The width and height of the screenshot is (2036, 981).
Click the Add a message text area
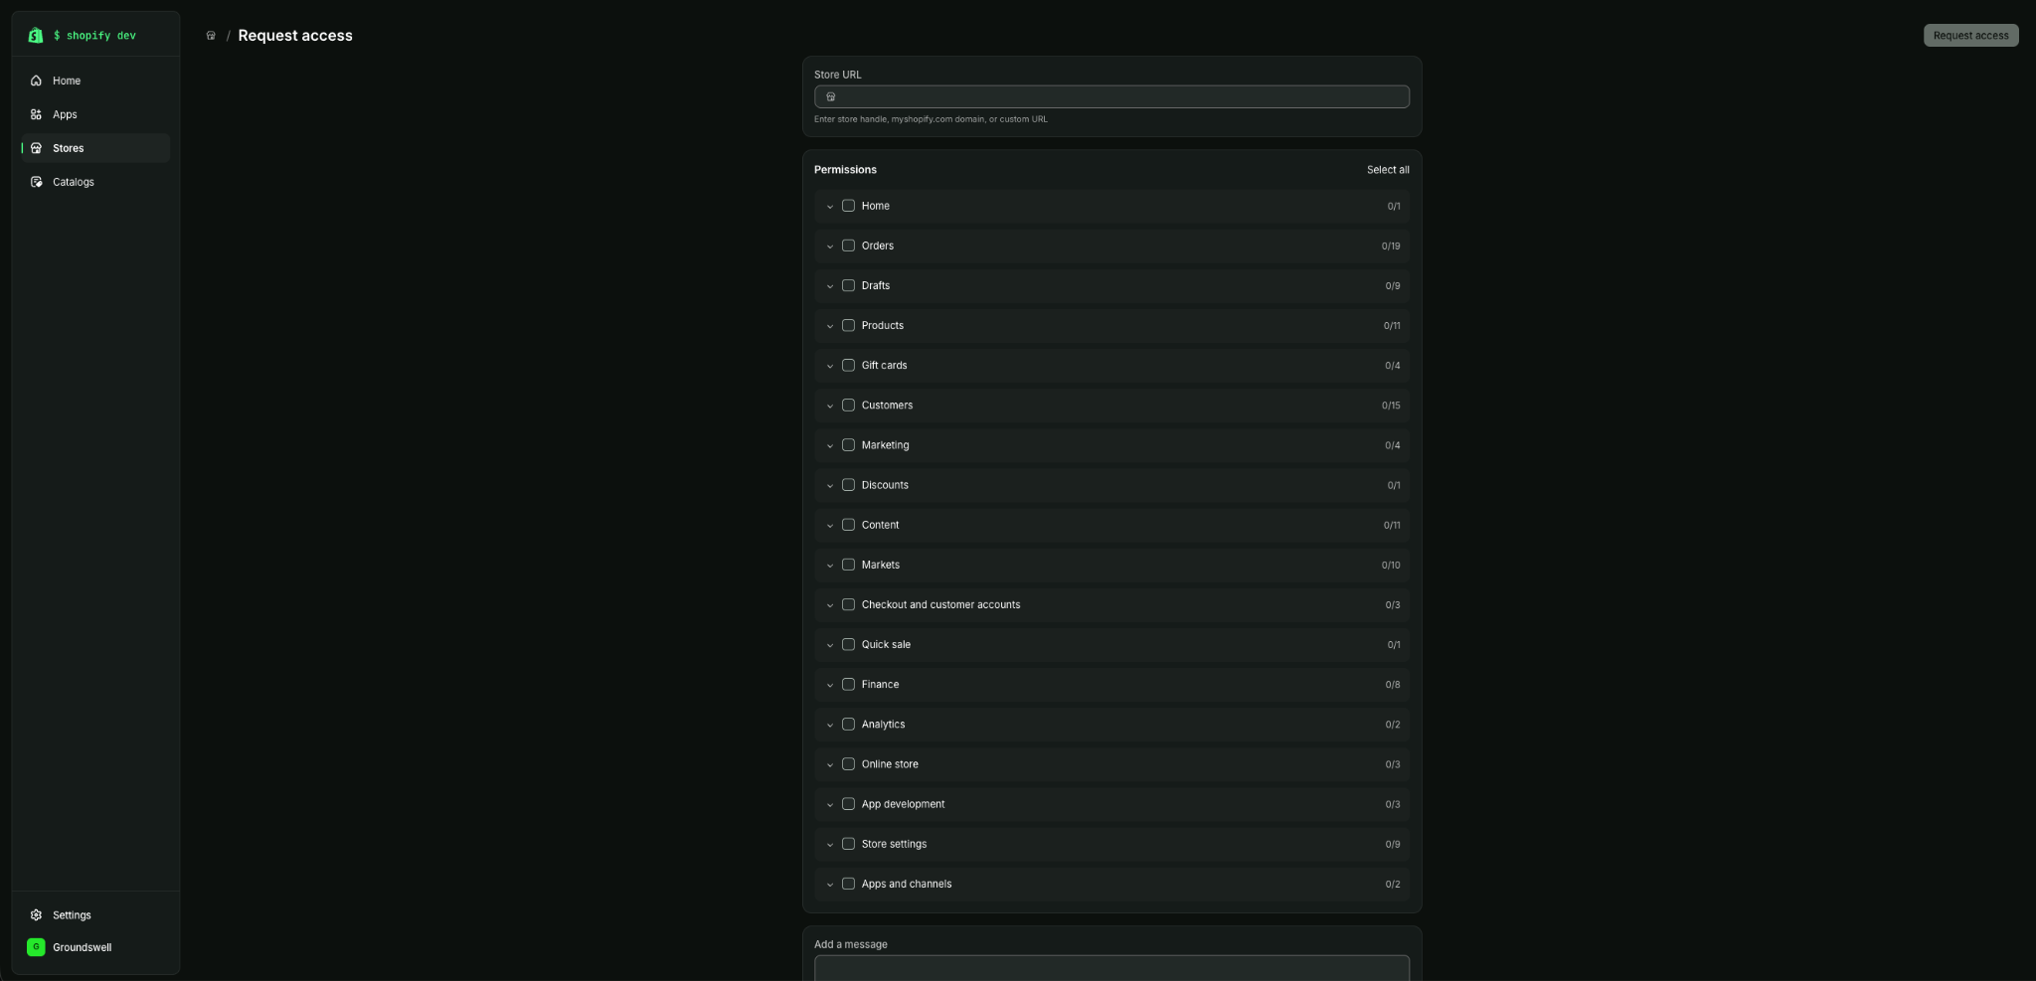click(x=1111, y=968)
